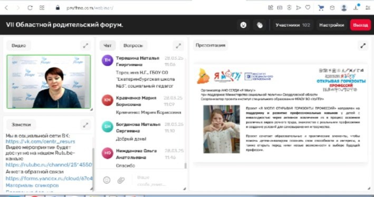
Task: Open the vk.com/centr_resurs link
Action: (40, 142)
